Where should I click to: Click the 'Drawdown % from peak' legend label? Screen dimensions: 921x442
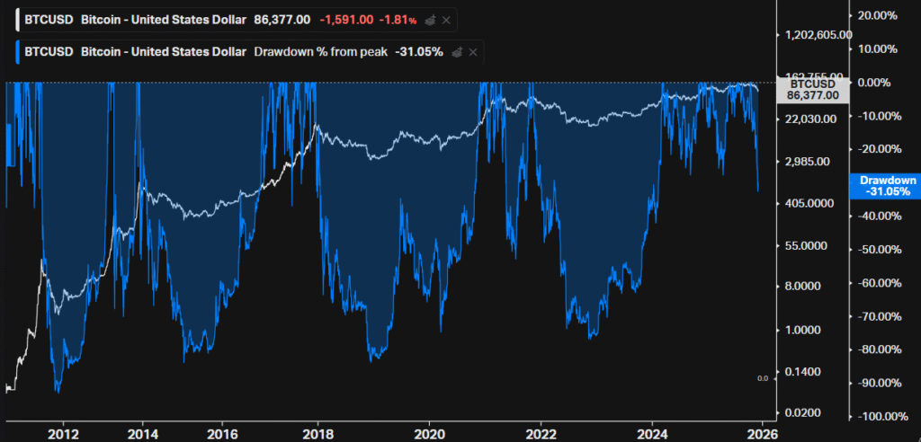point(319,52)
